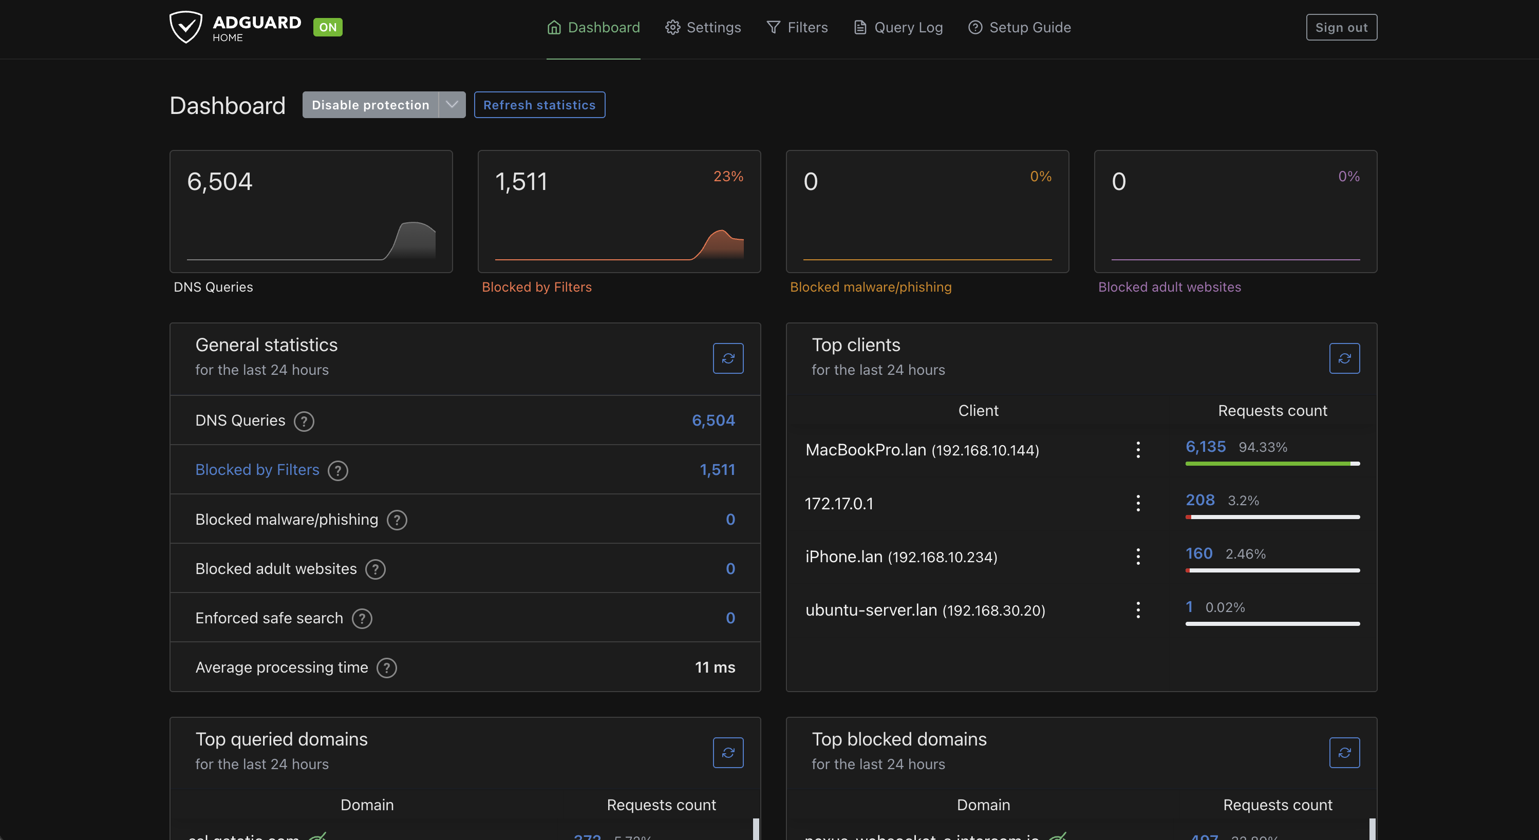Click the Refresh statistics button

[539, 104]
